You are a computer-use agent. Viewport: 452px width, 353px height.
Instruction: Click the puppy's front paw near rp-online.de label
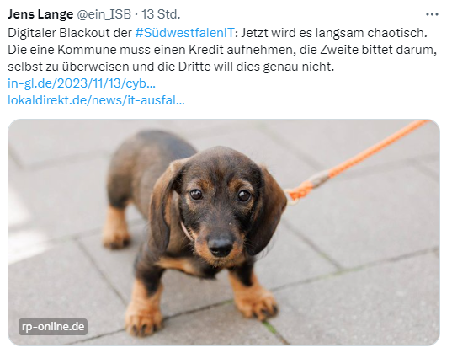coord(143,317)
